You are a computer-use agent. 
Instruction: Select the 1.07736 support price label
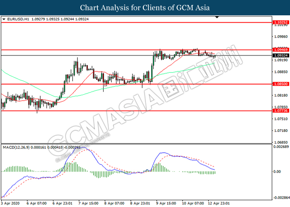click(x=281, y=111)
